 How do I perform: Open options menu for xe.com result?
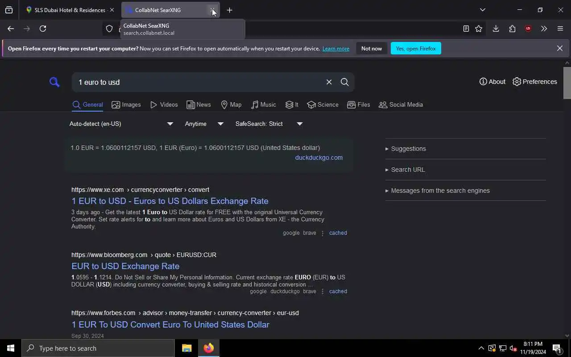[x=323, y=233]
